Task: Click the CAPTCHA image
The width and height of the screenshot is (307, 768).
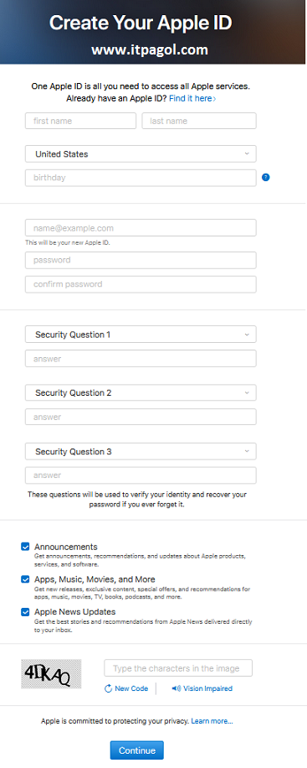Action: (51, 674)
